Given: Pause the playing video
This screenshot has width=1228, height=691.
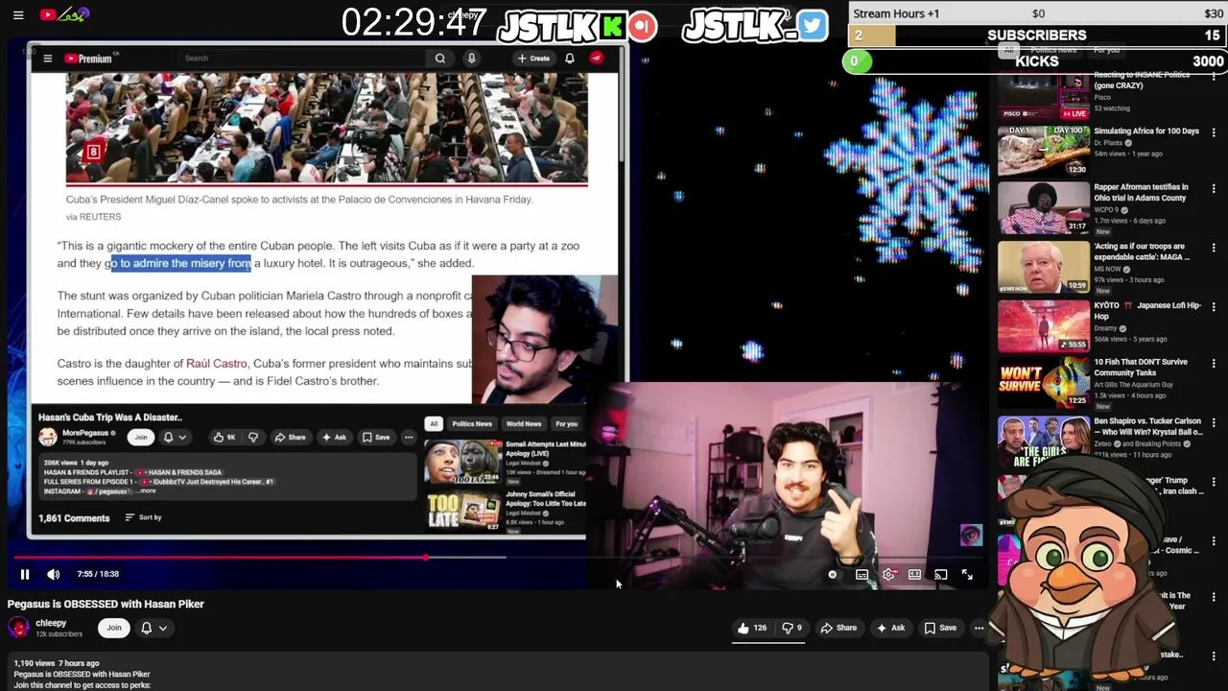Looking at the screenshot, I should pyautogui.click(x=25, y=574).
